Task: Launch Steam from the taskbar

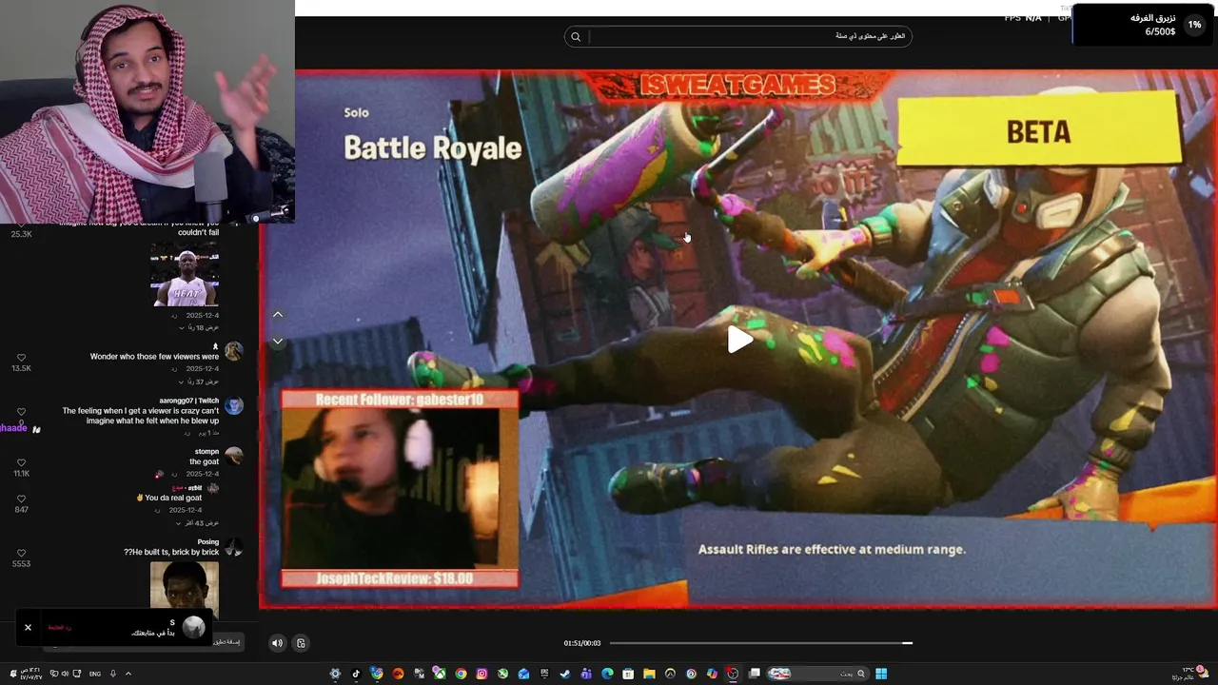Action: [x=565, y=674]
